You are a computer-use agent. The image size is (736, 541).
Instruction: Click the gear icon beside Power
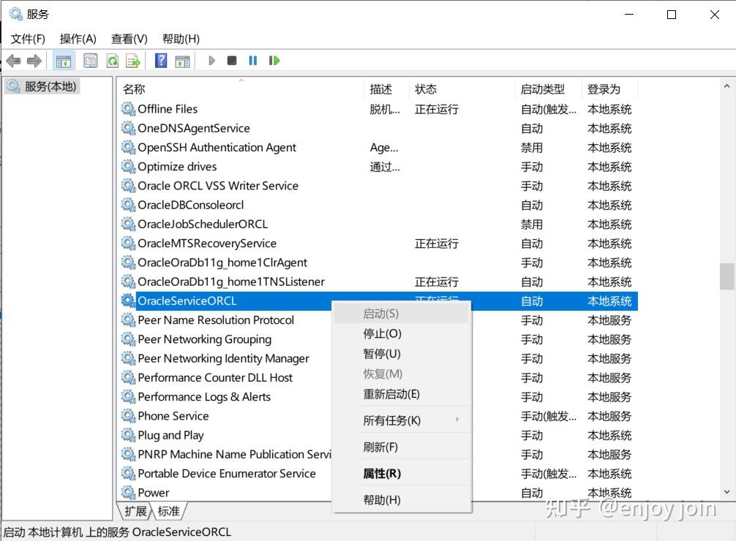click(128, 492)
